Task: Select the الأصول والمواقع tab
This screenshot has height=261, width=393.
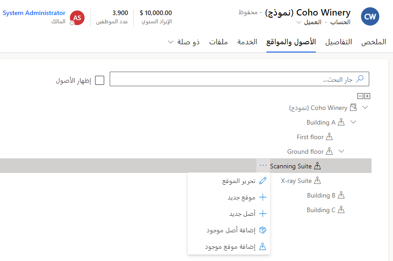Action: coord(291,42)
